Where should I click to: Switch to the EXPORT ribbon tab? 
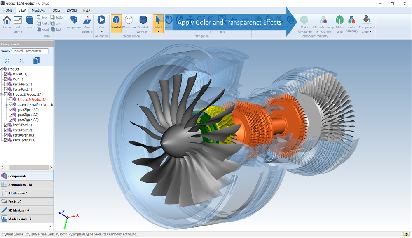click(72, 10)
